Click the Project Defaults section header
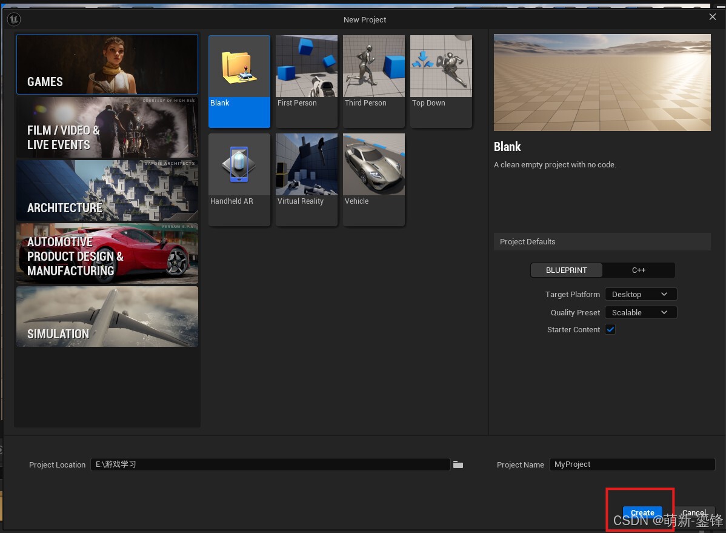Image resolution: width=726 pixels, height=533 pixels. [602, 241]
